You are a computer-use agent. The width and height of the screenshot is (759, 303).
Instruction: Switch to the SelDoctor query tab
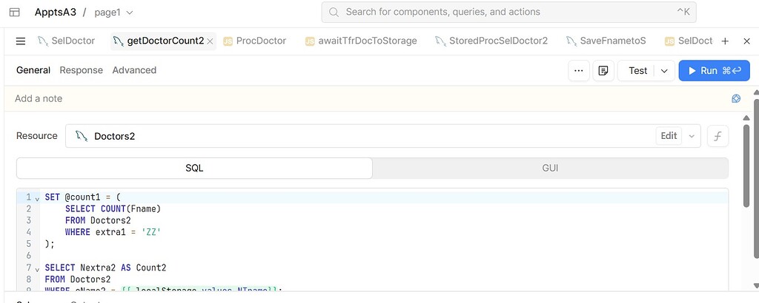click(66, 41)
